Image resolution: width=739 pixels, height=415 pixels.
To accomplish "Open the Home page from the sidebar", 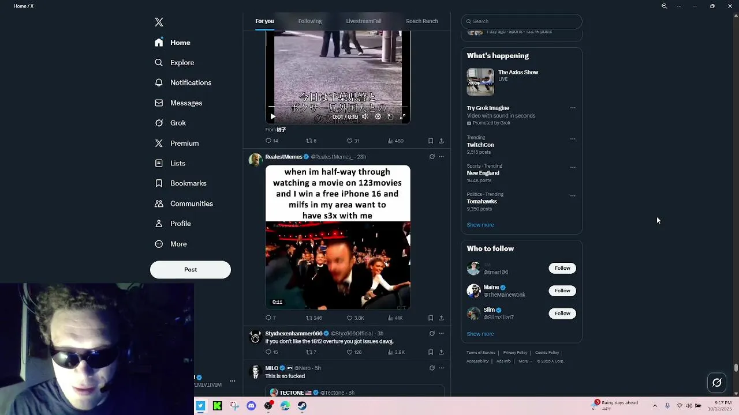I will tap(173, 43).
